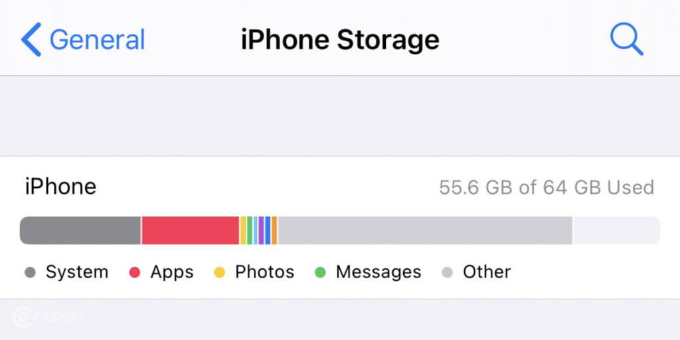Click the red Apps legend dot
The image size is (680, 340).
(x=135, y=273)
